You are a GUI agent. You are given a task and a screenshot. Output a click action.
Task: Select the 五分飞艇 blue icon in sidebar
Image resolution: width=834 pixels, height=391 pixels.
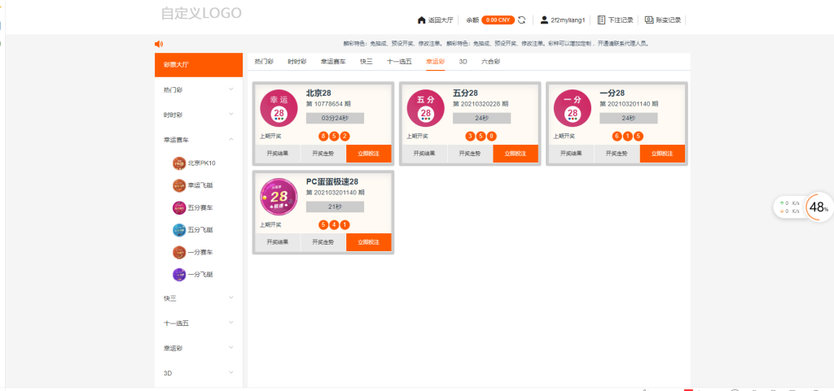[179, 230]
